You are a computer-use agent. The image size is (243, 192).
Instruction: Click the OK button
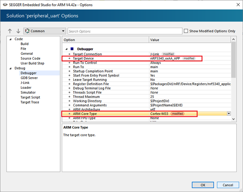click(203, 185)
